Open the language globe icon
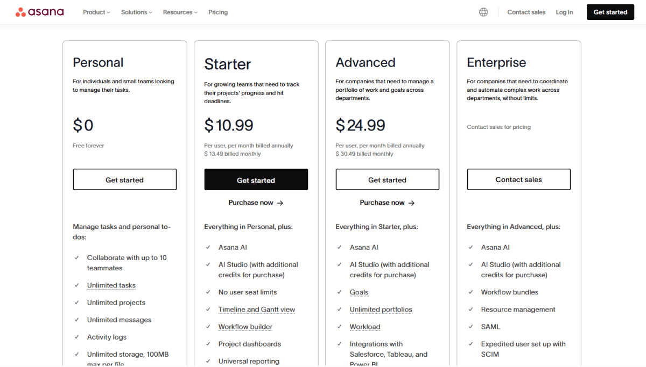Viewport: 646px width, 367px height. click(483, 11)
